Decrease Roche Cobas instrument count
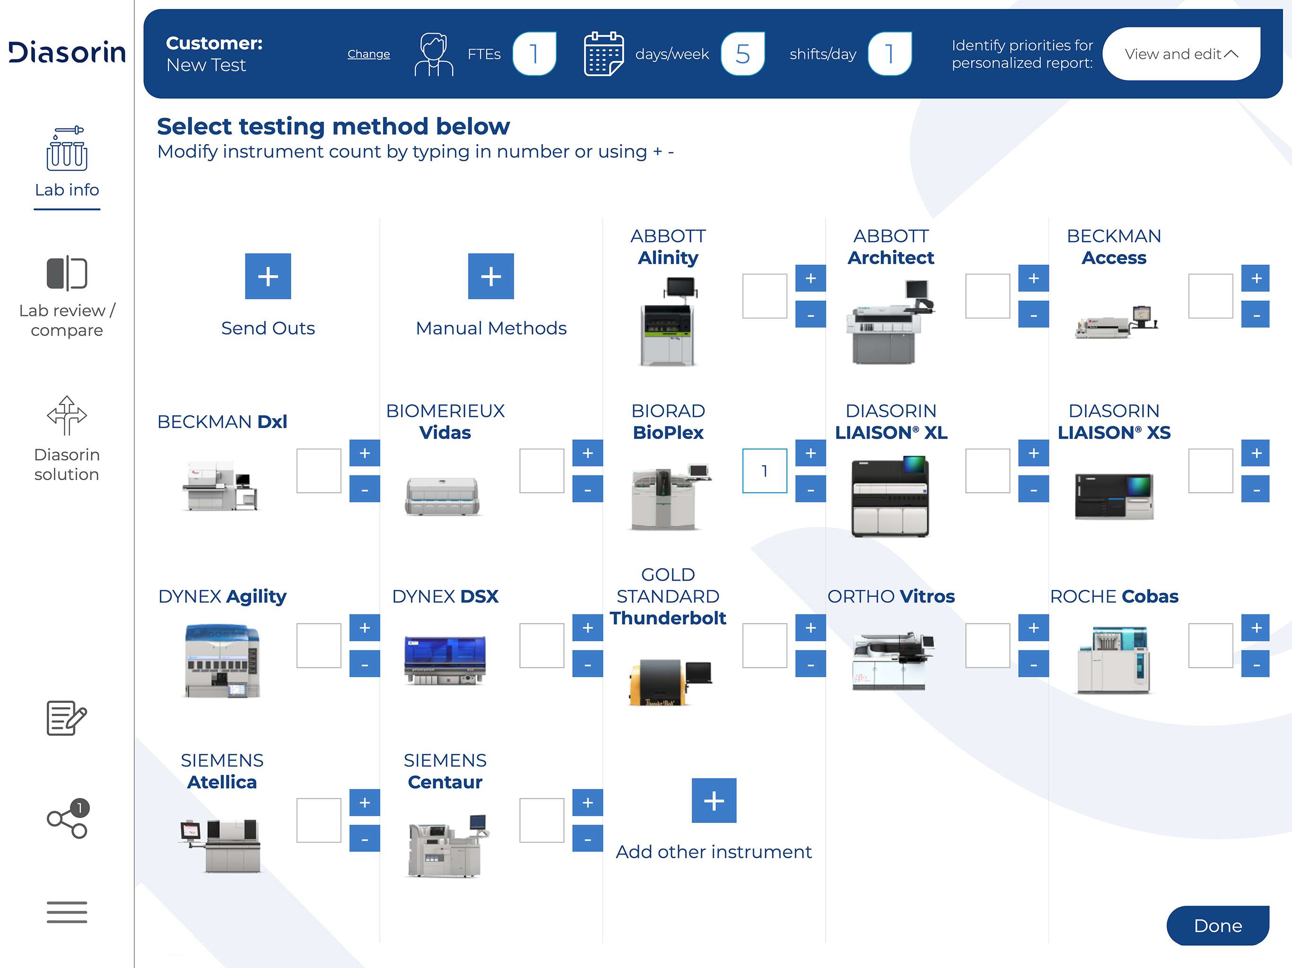The image size is (1292, 968). [x=1256, y=663]
